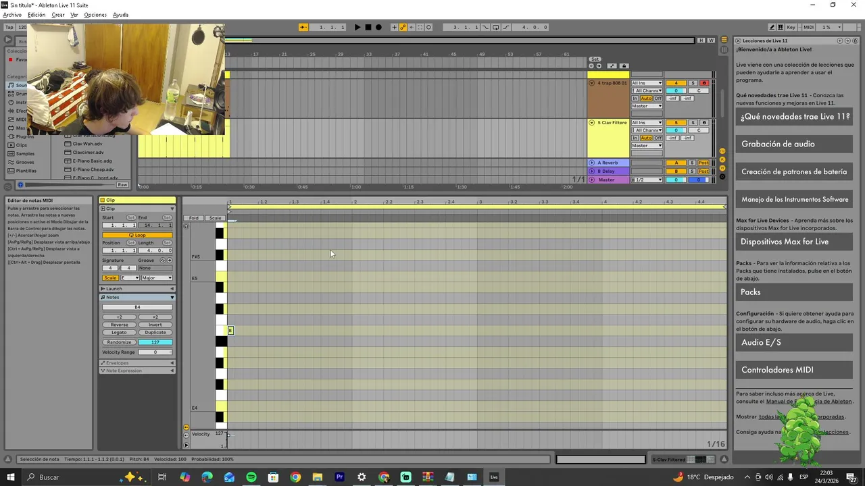Click the help view home icon
The image size is (865, 486).
click(x=855, y=40)
